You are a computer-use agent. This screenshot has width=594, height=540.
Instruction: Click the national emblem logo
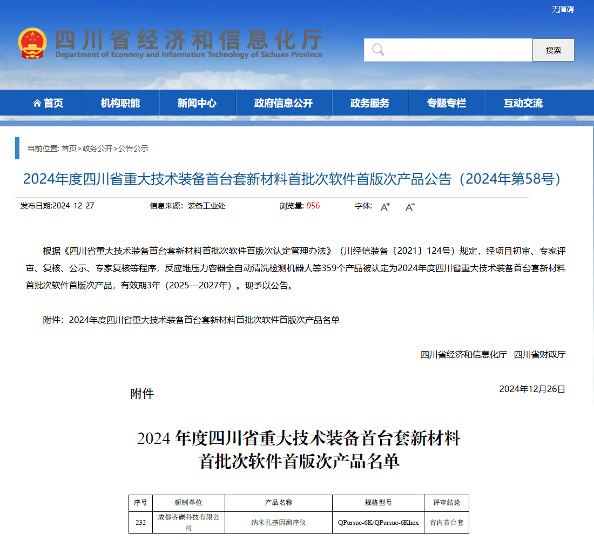pos(32,44)
